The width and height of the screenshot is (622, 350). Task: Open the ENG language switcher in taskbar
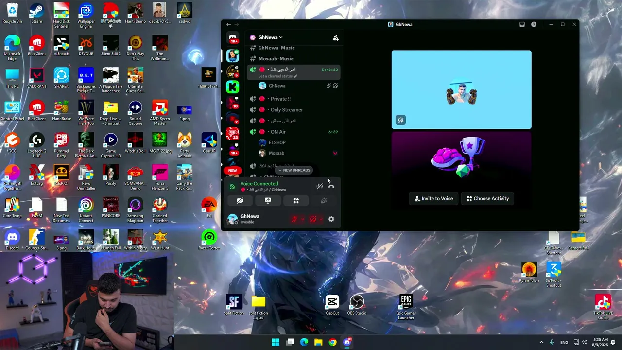tap(564, 342)
